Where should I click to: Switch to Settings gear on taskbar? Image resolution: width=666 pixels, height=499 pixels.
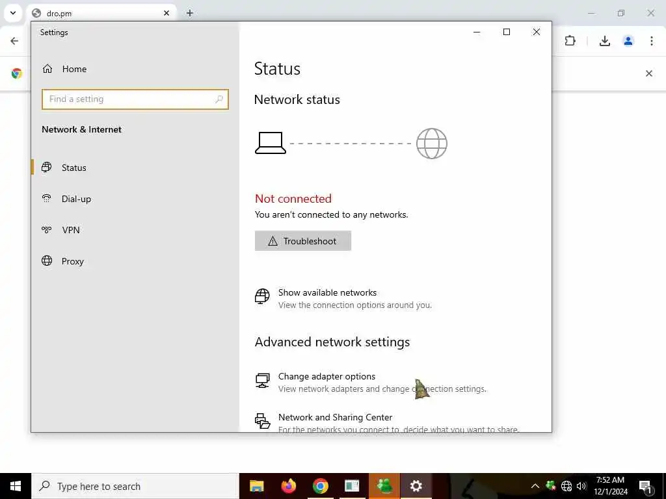(416, 486)
